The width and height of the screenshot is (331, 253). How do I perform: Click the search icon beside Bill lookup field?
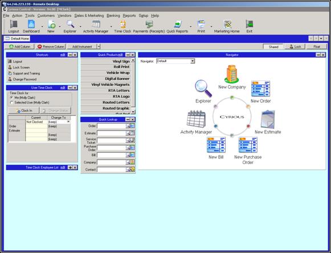pos(128,155)
